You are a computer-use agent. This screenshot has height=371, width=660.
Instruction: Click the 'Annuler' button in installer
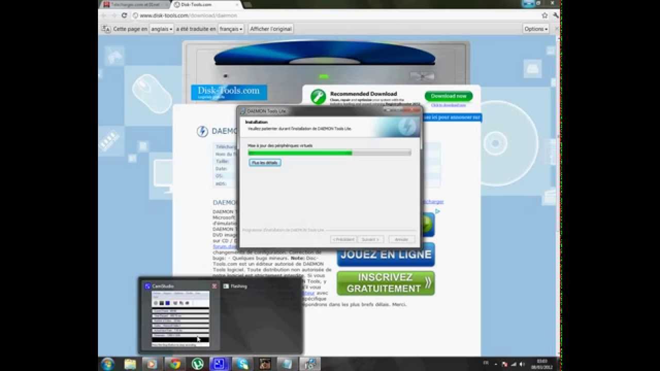[x=401, y=240]
